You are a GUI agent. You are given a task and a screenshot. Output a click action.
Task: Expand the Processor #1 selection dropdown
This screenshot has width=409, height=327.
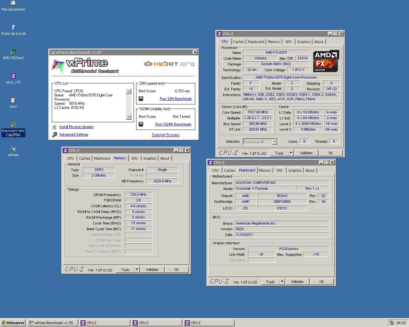(x=274, y=142)
